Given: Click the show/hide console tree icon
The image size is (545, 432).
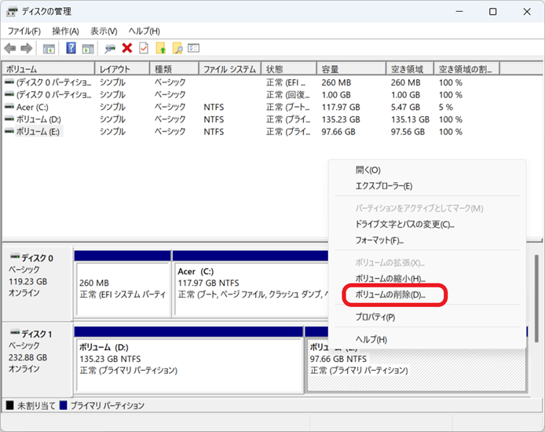Looking at the screenshot, I should 49,49.
